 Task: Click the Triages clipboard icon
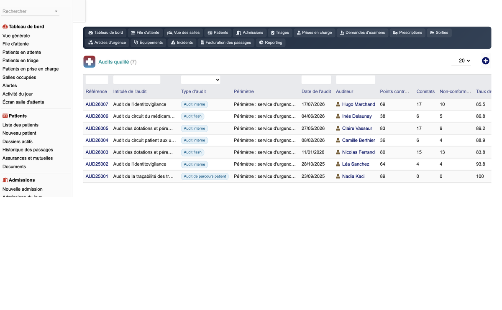273,33
